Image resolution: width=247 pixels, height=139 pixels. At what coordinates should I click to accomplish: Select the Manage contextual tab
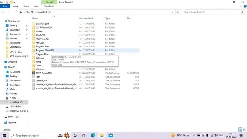tap(49, 2)
